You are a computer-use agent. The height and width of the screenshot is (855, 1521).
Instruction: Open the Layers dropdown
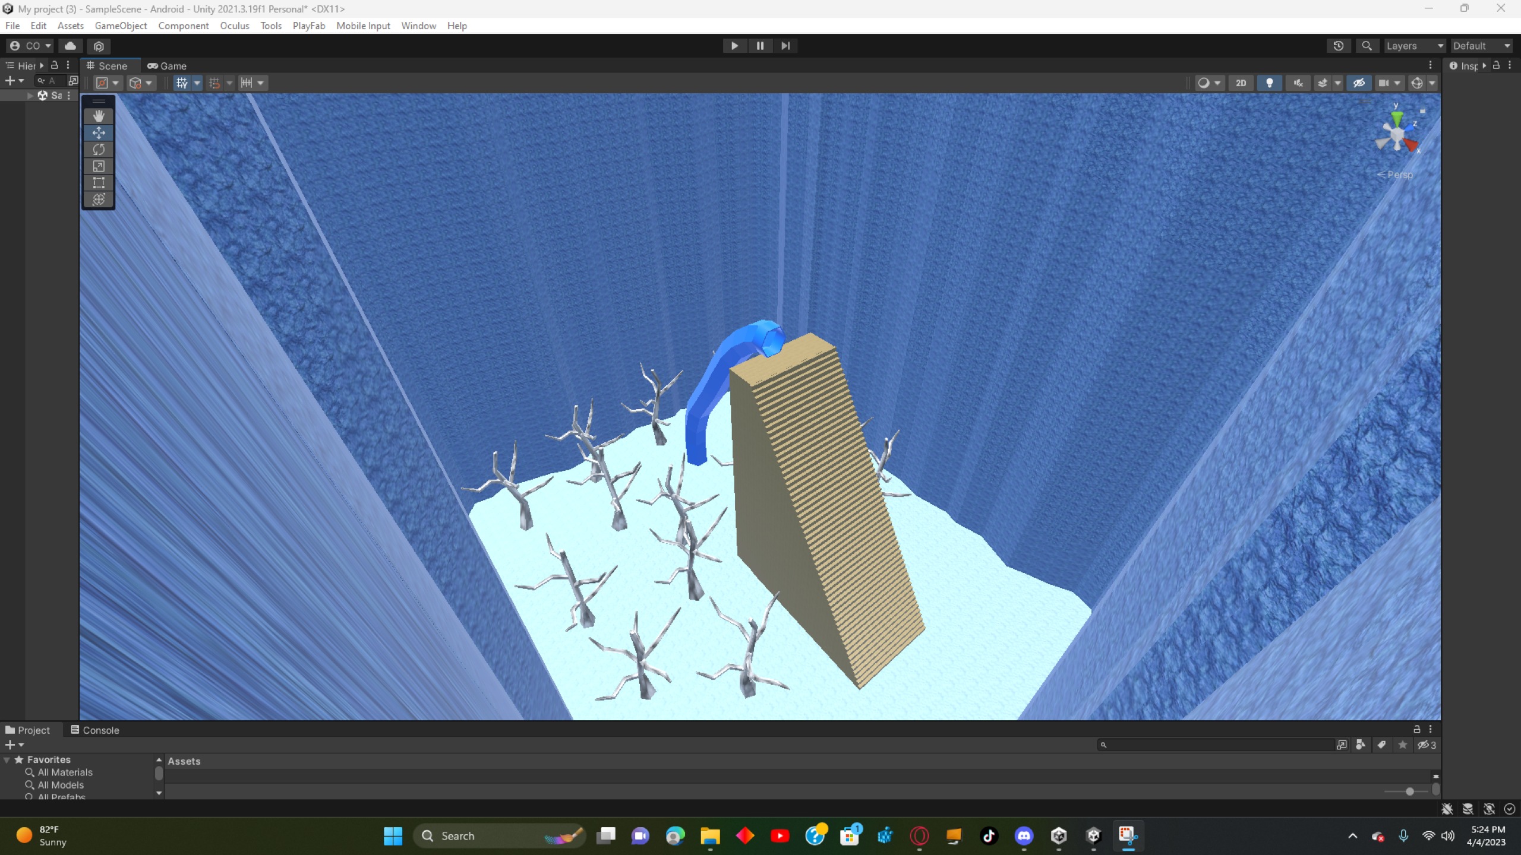[x=1414, y=46]
